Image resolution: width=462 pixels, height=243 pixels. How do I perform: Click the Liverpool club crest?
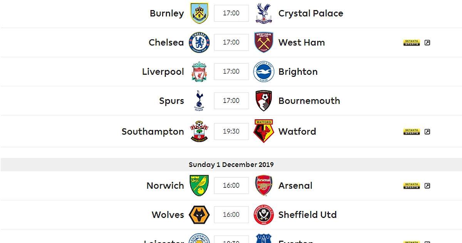(199, 72)
